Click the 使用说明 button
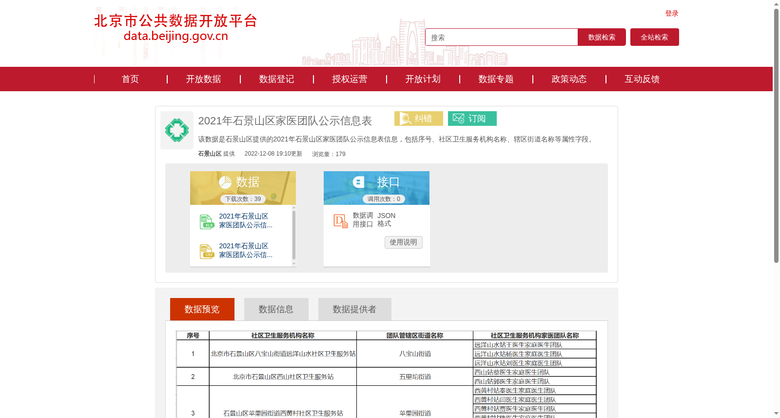 coord(403,242)
